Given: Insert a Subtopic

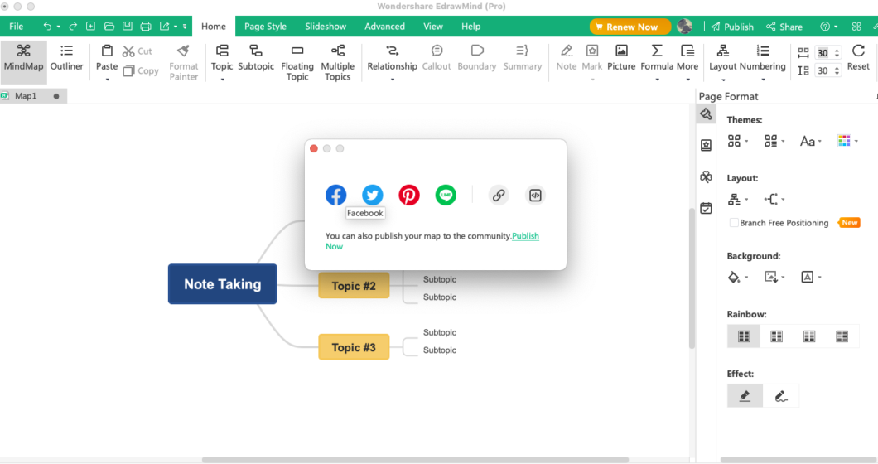Looking at the screenshot, I should pyautogui.click(x=256, y=58).
